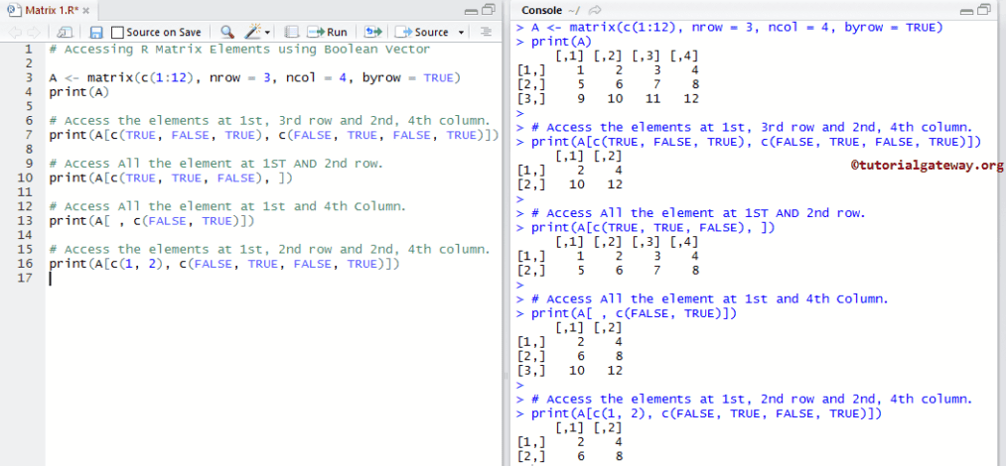The width and height of the screenshot is (1006, 466).
Task: Click line number 3 in editor gutter
Action: click(28, 78)
